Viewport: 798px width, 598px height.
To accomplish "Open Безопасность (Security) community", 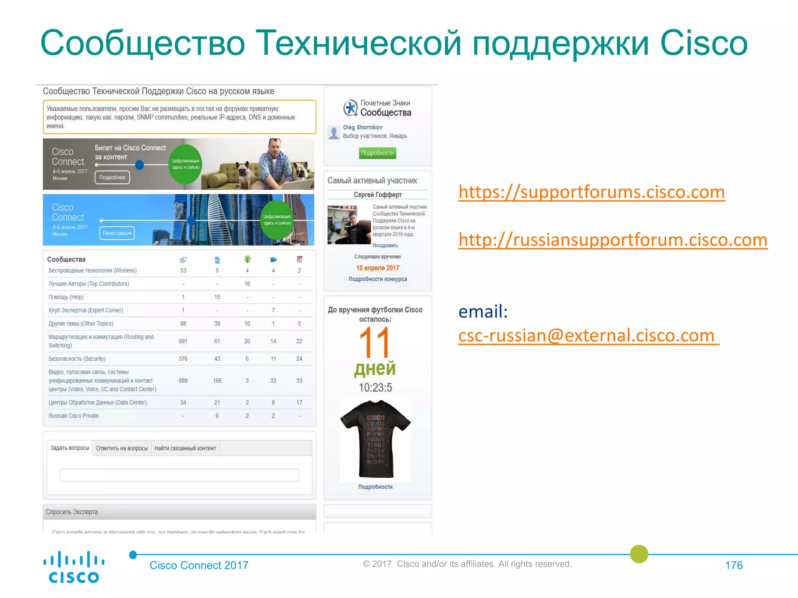I will [77, 359].
